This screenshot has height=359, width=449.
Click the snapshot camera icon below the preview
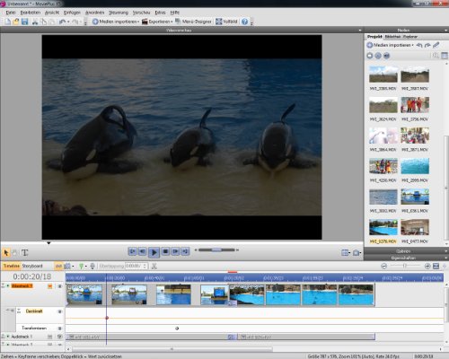(356, 253)
